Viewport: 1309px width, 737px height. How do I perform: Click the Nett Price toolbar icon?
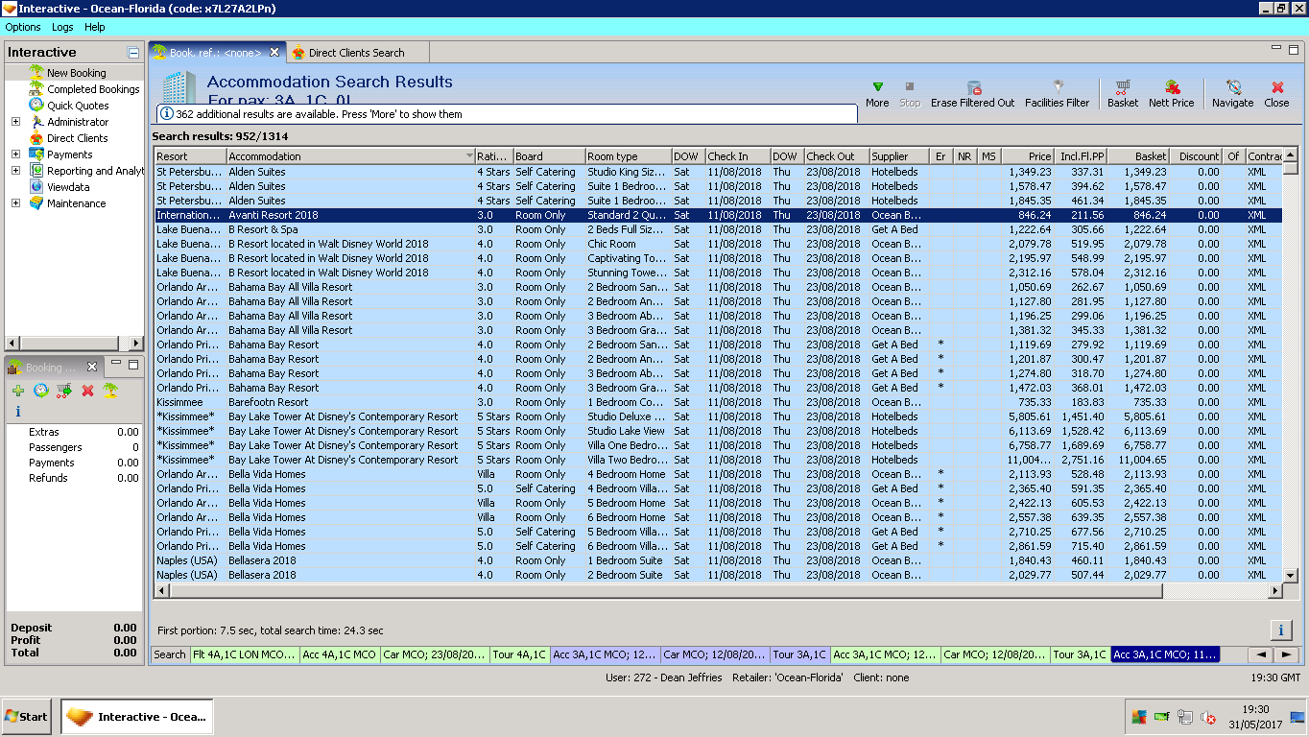tap(1172, 87)
